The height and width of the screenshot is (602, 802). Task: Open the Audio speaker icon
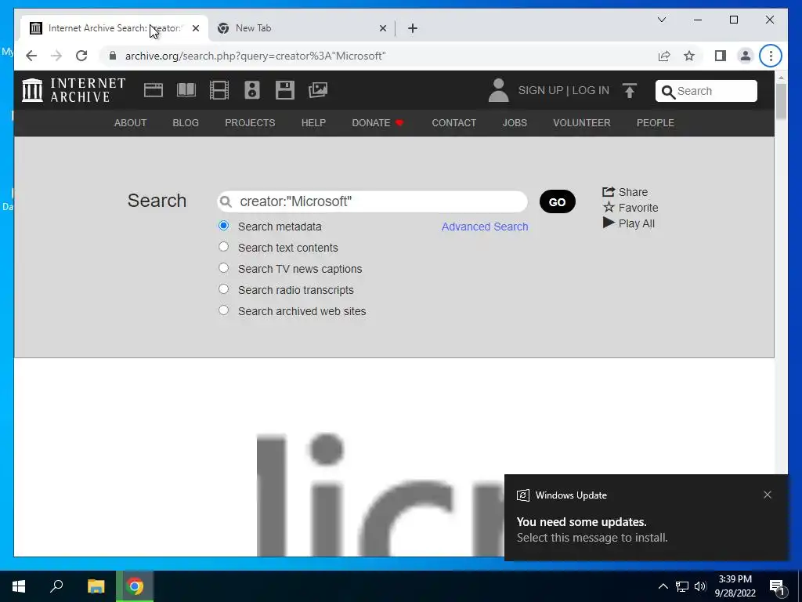252,90
